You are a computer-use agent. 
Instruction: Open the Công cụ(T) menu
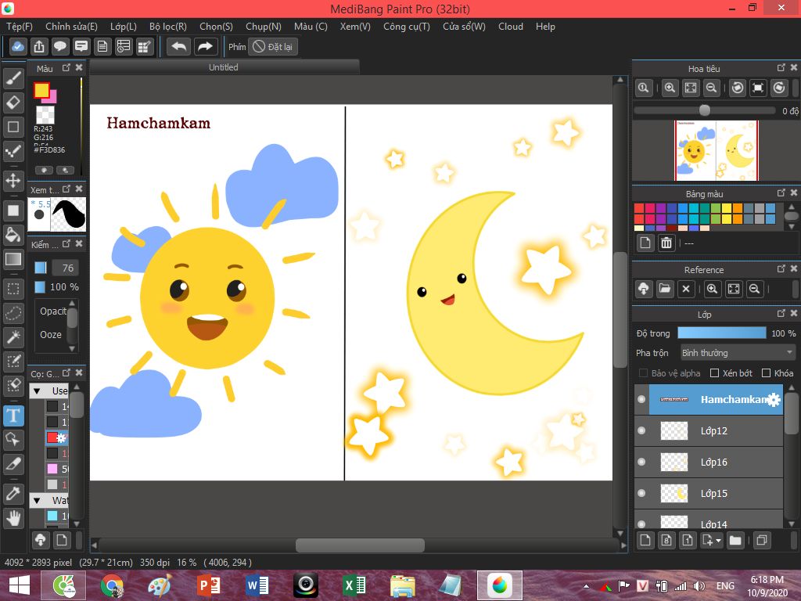tap(406, 26)
